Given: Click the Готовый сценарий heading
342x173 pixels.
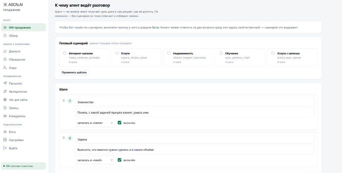Looking at the screenshot, I should [x=73, y=43].
